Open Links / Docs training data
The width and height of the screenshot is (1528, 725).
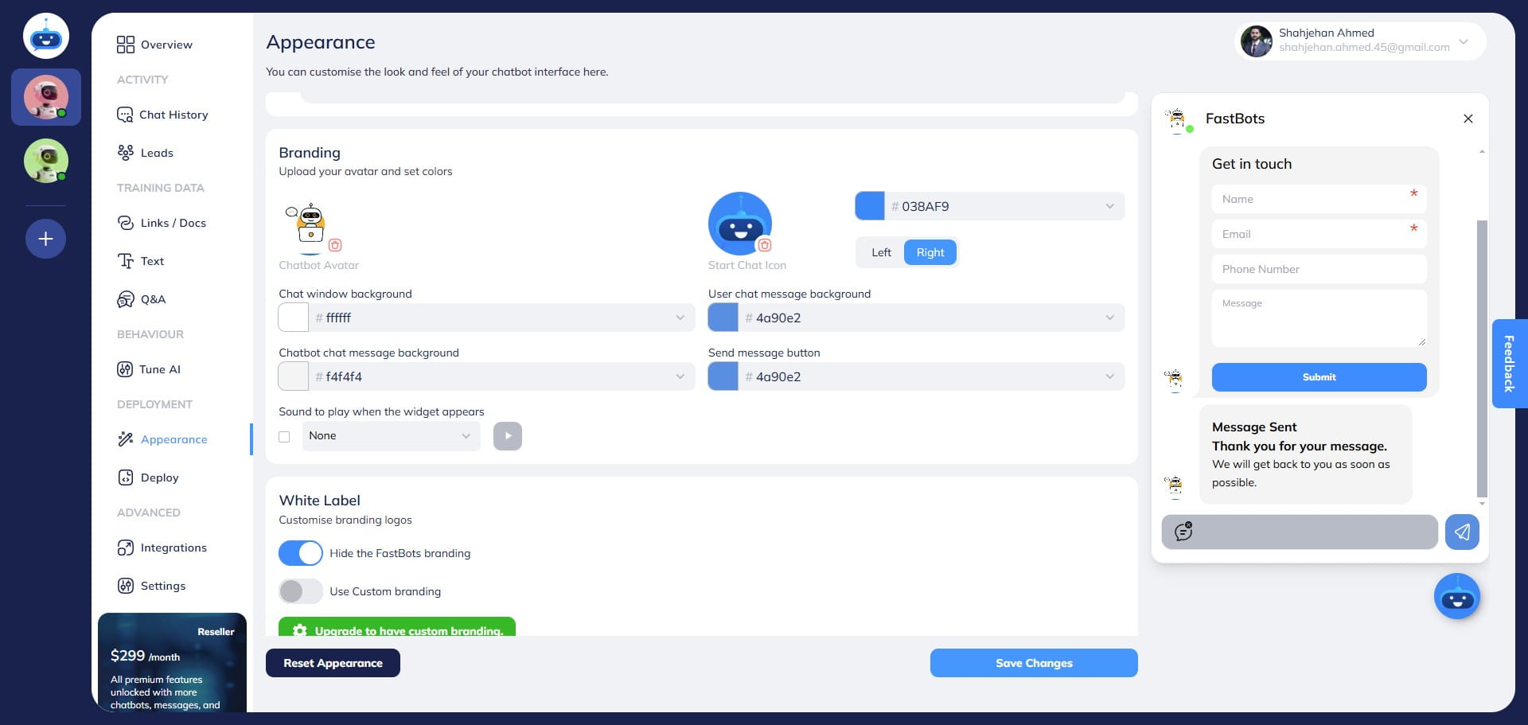click(172, 223)
